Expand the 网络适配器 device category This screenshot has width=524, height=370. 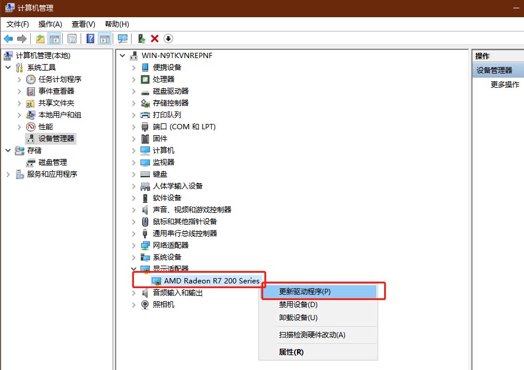click(x=133, y=245)
